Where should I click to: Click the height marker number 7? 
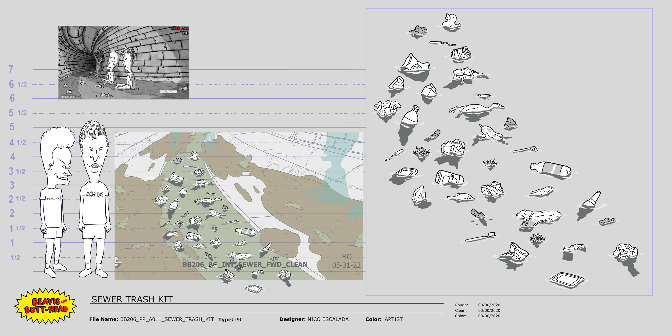click(11, 69)
